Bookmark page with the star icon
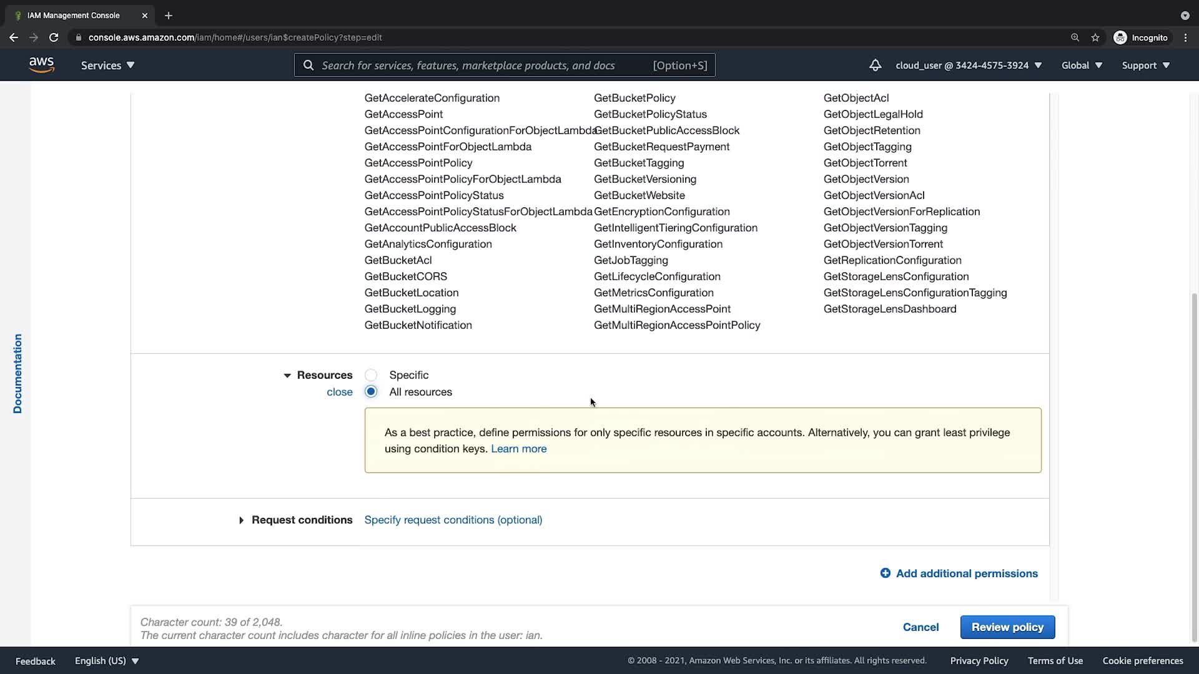The width and height of the screenshot is (1199, 674). tap(1095, 37)
